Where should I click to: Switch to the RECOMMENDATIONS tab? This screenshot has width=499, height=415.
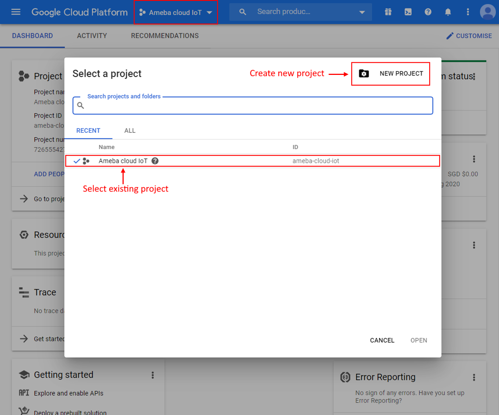coord(165,36)
